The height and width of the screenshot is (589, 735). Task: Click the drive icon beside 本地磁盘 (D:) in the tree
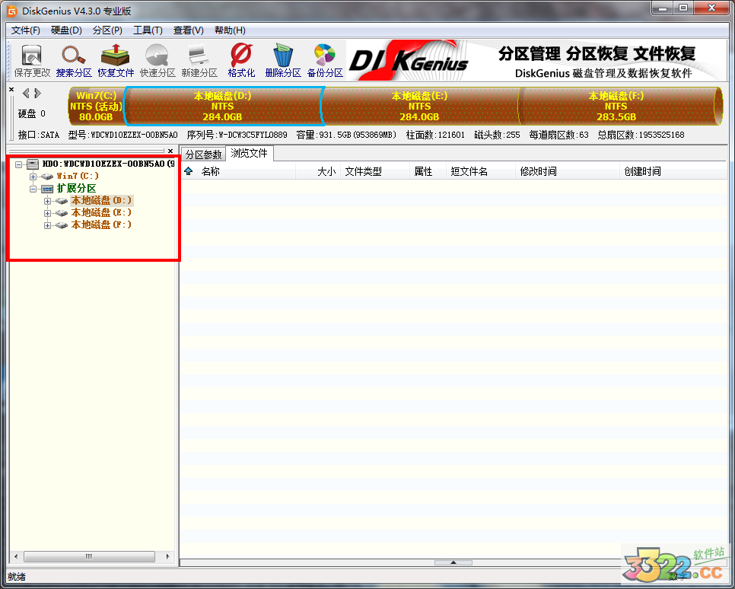[62, 201]
